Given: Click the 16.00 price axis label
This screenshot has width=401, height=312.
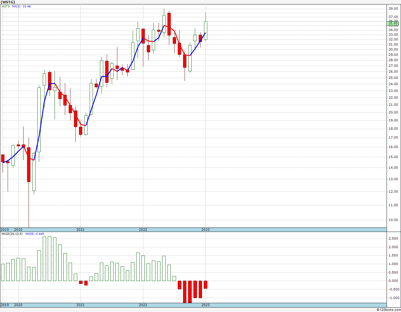Looking at the screenshot, I should [393, 147].
